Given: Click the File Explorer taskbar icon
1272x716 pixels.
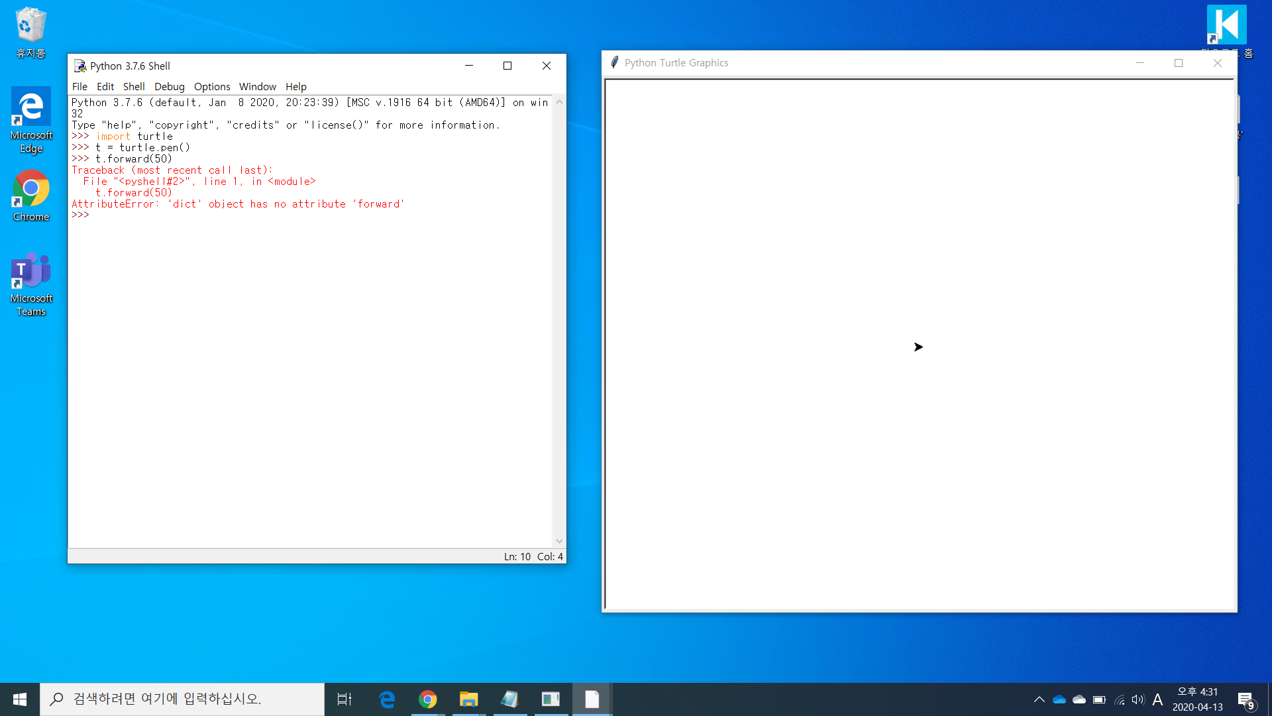Looking at the screenshot, I should pyautogui.click(x=469, y=699).
